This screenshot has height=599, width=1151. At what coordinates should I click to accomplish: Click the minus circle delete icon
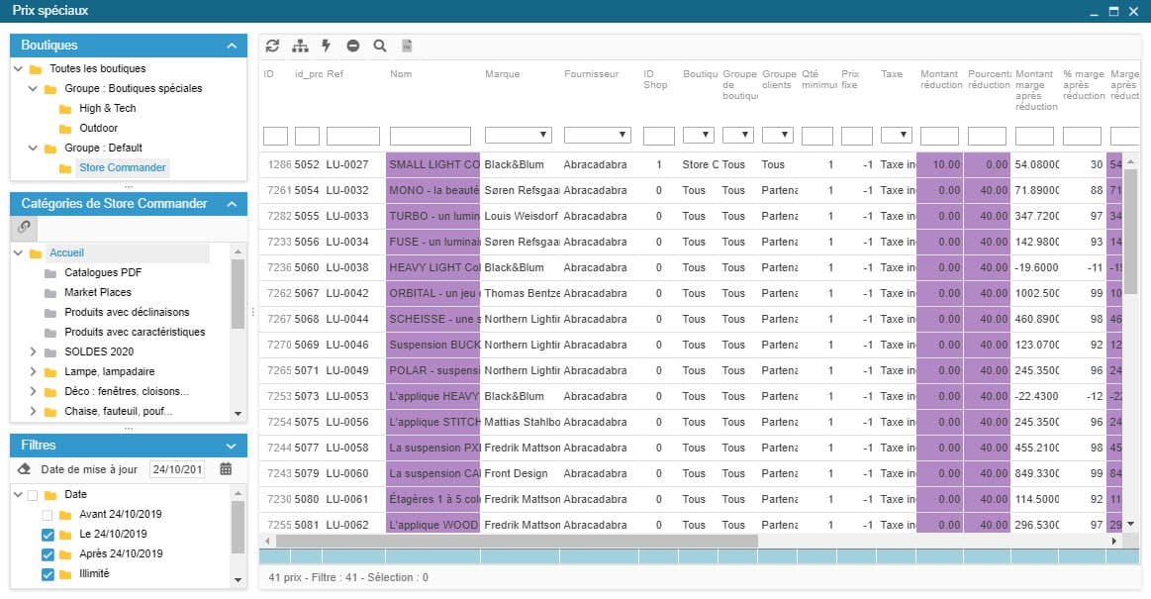point(353,46)
